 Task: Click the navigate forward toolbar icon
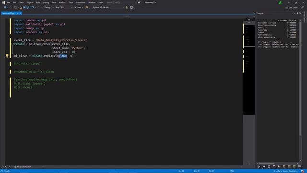point(11,8)
